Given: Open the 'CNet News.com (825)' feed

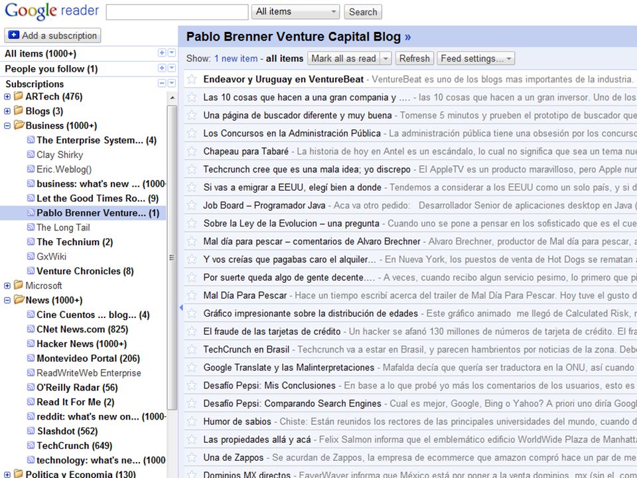Looking at the screenshot, I should 82,329.
